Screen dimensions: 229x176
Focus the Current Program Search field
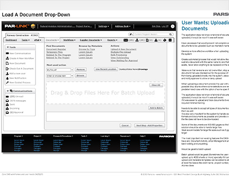tap(151, 34)
